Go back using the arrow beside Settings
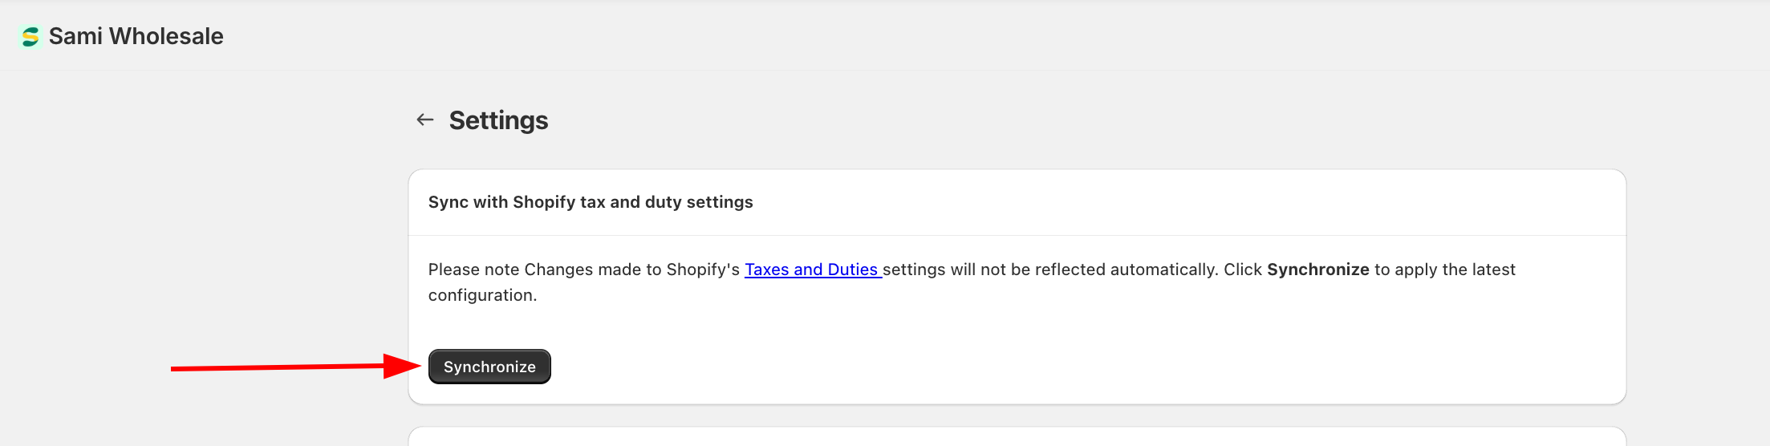This screenshot has height=446, width=1770. click(425, 120)
